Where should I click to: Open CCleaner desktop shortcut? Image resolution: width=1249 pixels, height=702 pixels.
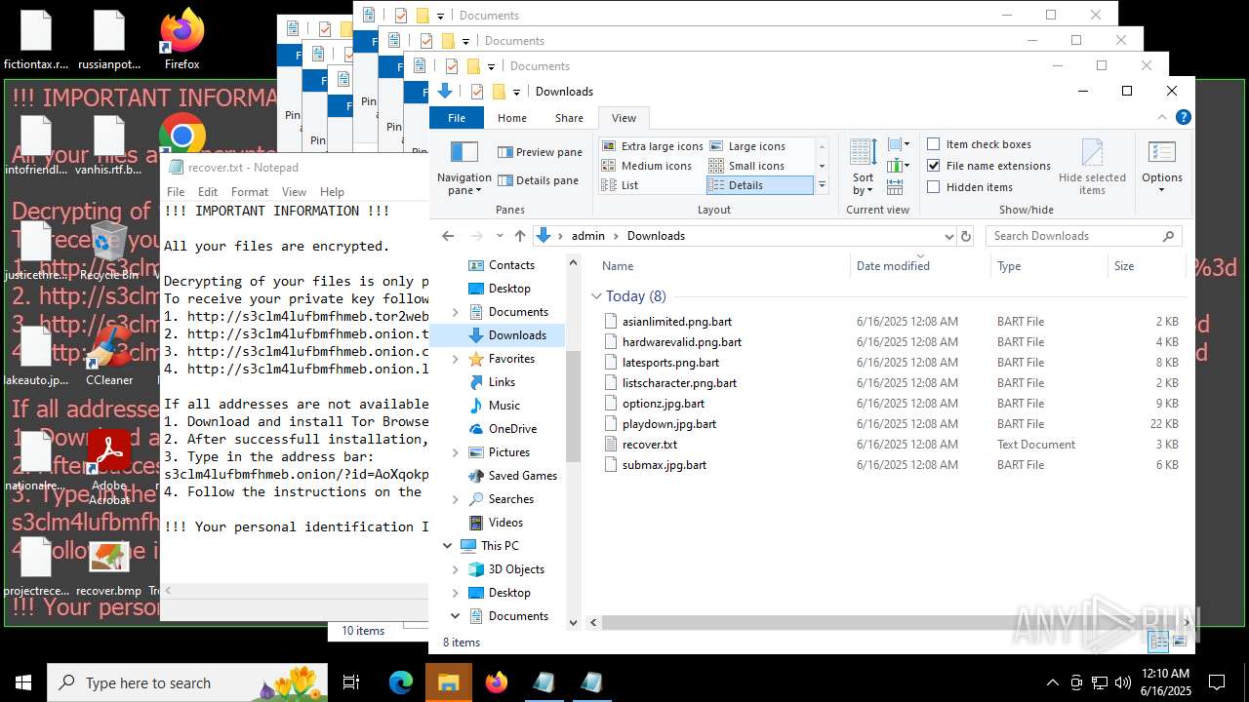point(109,357)
